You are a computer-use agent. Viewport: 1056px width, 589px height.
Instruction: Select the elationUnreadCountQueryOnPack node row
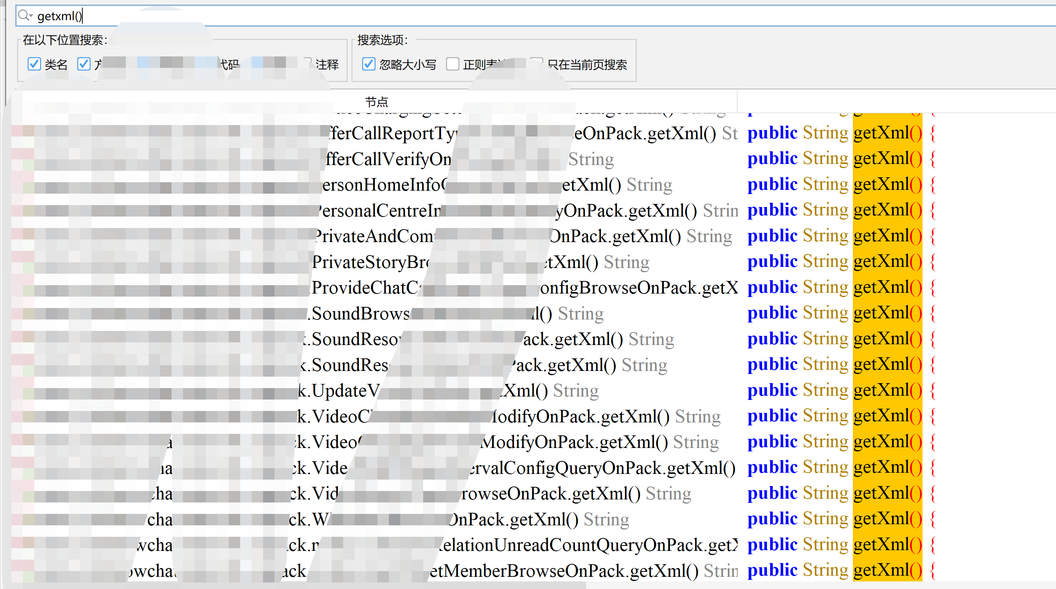coord(375,545)
